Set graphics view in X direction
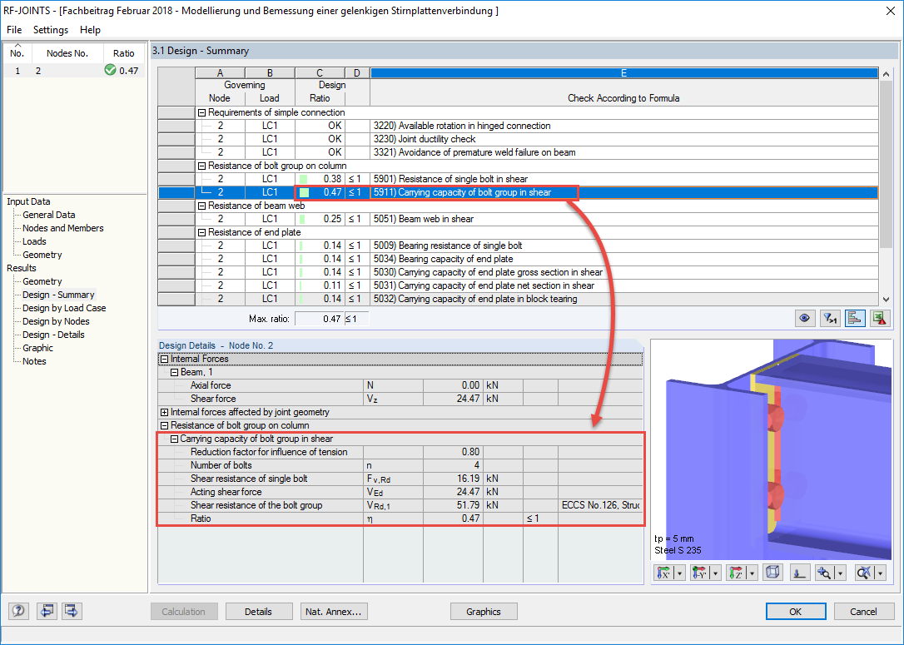This screenshot has height=645, width=904. click(664, 572)
